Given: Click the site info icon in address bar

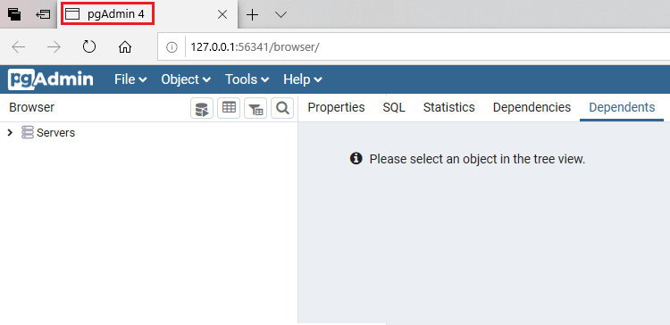Looking at the screenshot, I should 172,47.
